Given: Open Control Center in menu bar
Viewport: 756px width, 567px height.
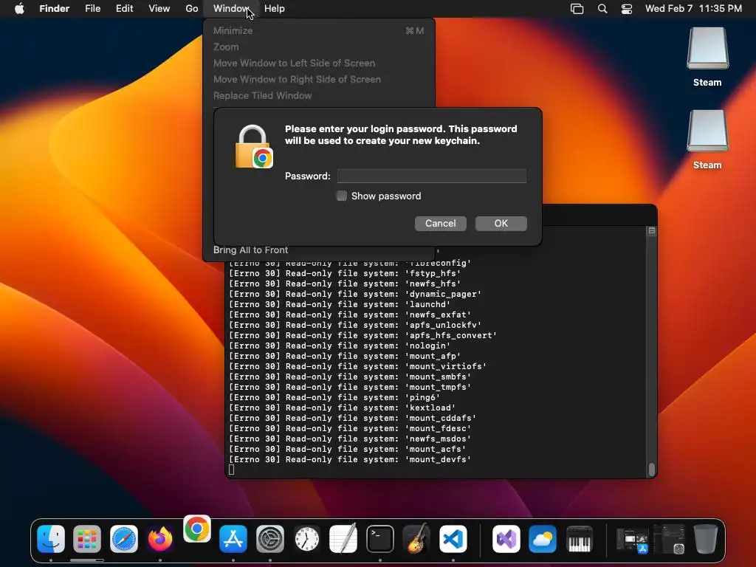Looking at the screenshot, I should (x=626, y=9).
